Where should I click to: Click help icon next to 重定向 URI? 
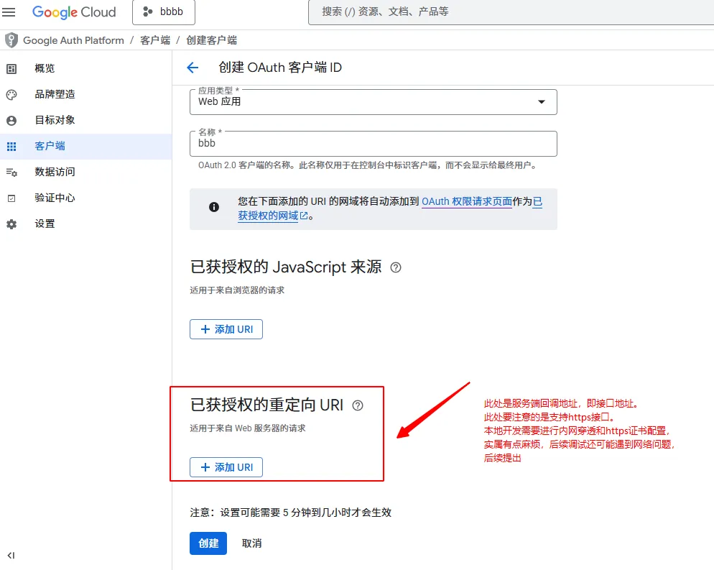(x=358, y=405)
